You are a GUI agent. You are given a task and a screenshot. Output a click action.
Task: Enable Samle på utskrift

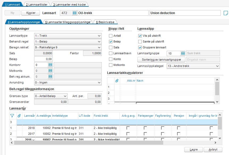click(x=140, y=41)
